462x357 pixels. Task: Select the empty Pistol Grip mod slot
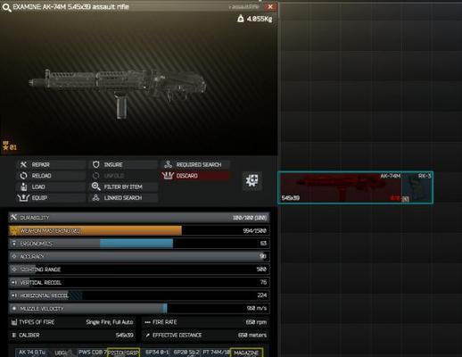tap(123, 353)
